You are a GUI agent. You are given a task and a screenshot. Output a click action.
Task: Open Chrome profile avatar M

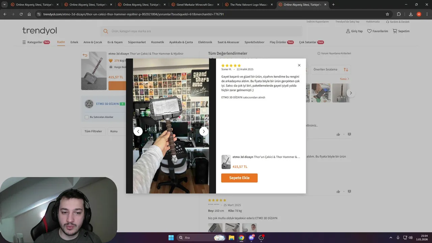coord(419,14)
